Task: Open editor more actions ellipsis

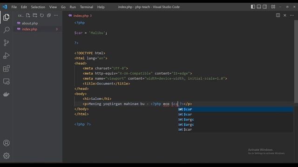Action: (x=292, y=15)
